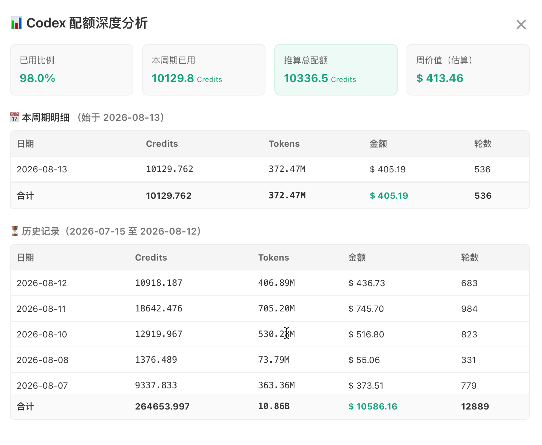Click the 1376.489 credits cell

[x=156, y=360]
